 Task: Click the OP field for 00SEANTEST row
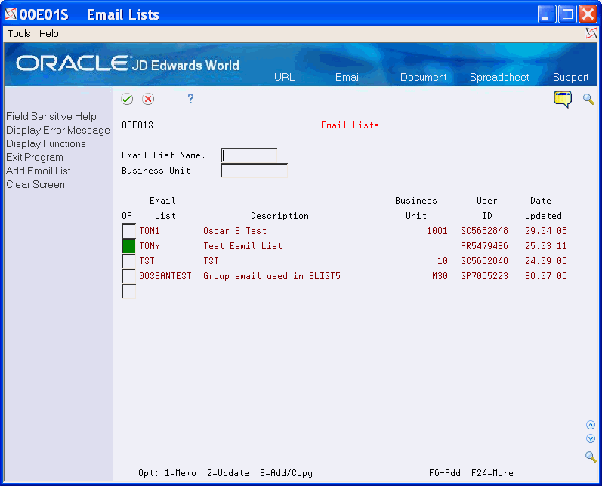click(128, 276)
